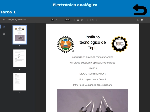Image resolution: width=150 pixels, height=112 pixels.
Task: Click the DIODO RECTIFICADOR text
Action: pyautogui.click(x=92, y=74)
